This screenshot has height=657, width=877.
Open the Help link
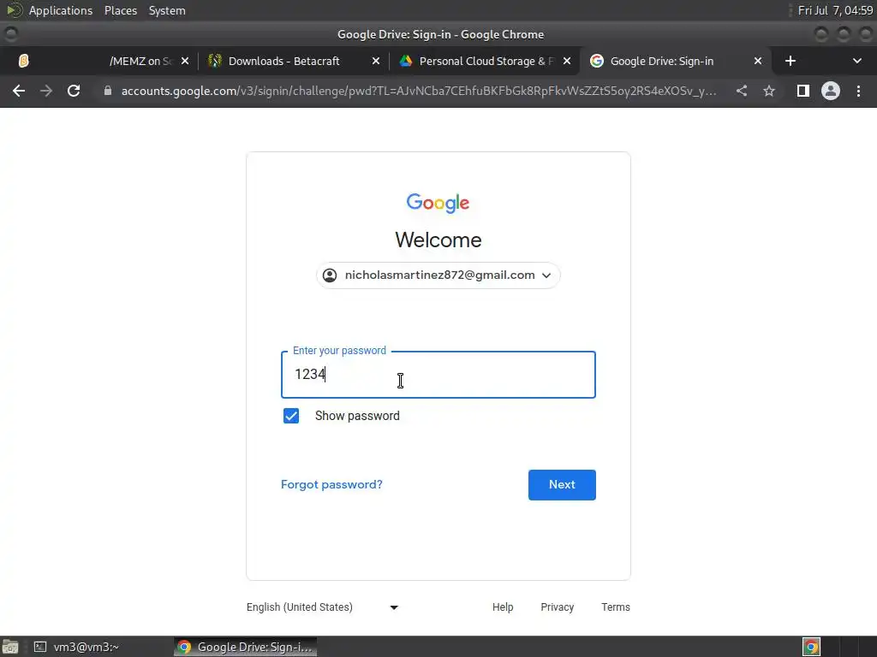tap(503, 607)
